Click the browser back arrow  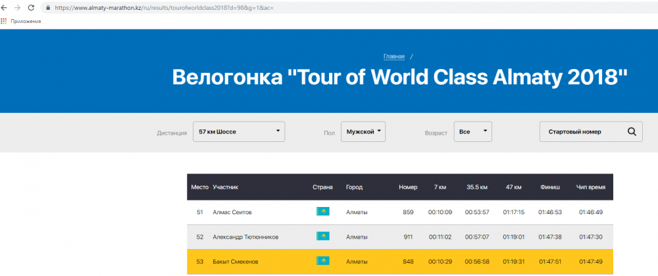pyautogui.click(x=7, y=8)
